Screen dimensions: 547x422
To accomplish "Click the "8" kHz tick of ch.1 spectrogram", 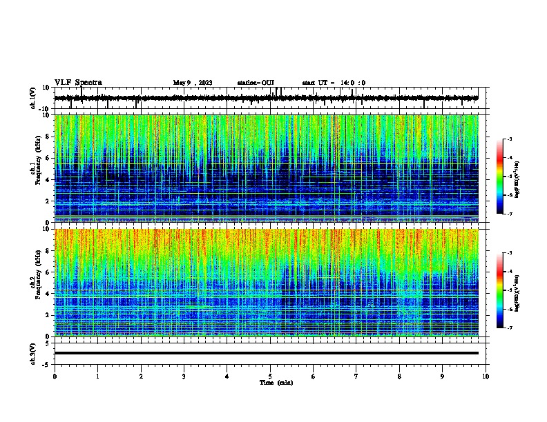I will [48, 137].
